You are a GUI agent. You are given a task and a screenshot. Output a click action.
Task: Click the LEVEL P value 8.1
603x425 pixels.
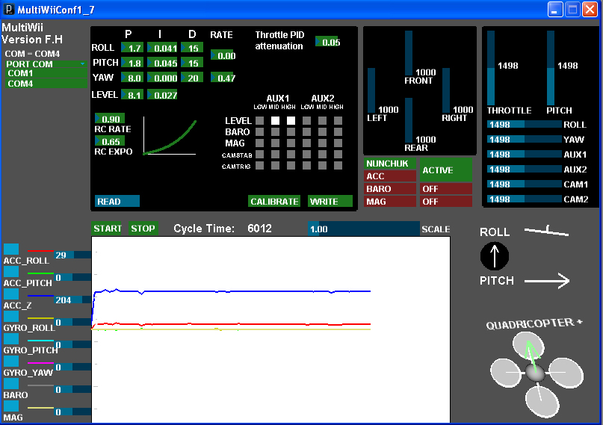tap(132, 95)
